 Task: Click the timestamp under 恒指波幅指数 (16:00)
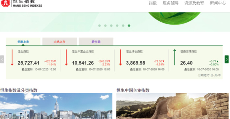[x=201, y=70]
